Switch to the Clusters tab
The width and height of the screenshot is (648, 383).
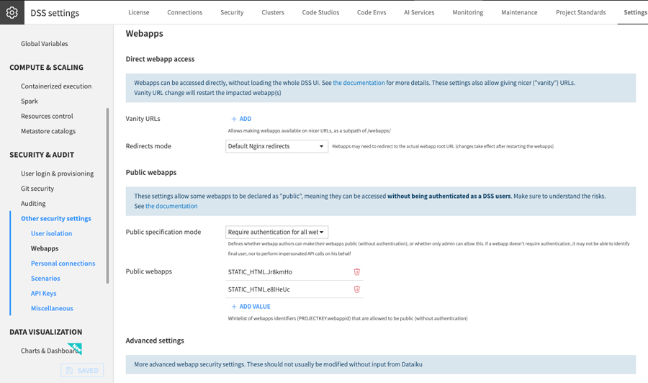pyautogui.click(x=273, y=12)
